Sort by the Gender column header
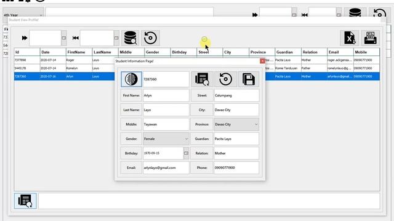This screenshot has height=221, width=394. coord(158,52)
